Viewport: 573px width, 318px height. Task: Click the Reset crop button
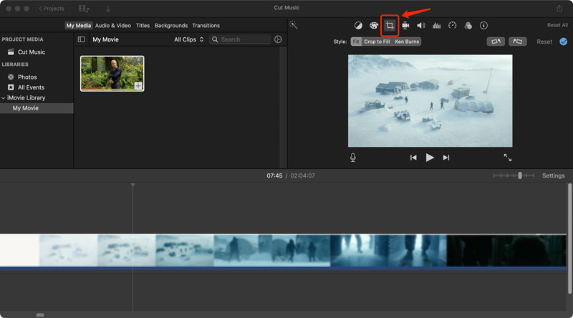(x=544, y=42)
